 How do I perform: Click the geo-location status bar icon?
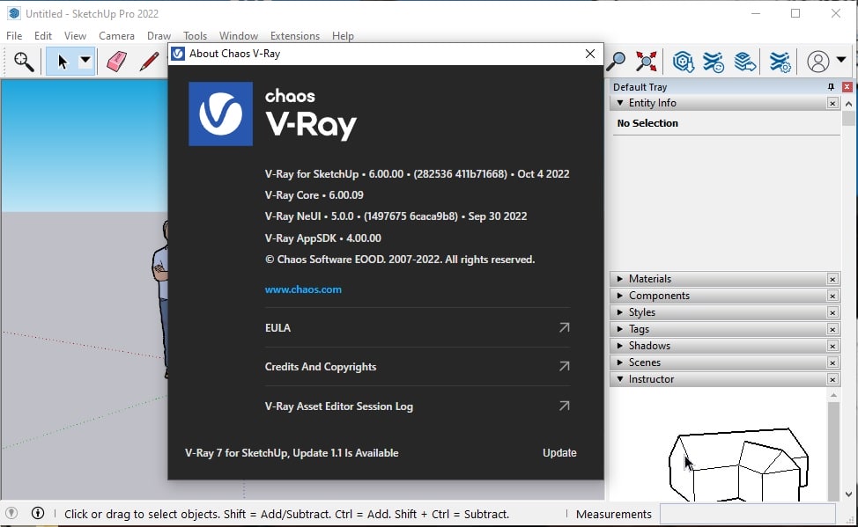coord(11,513)
